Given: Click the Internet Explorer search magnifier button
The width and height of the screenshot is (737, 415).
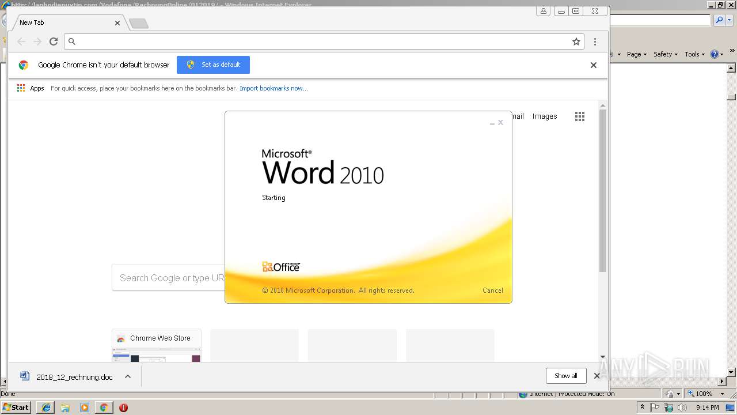Looking at the screenshot, I should pos(719,20).
